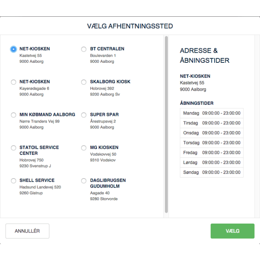Click 9310 Vodskov postal text
This screenshot has height=260, width=260.
pyautogui.click(x=103, y=160)
